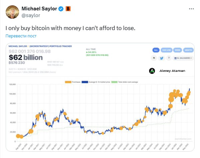This screenshot has height=158, width=200.
Task: Click the Перевести пост translate link
Action: click(21, 36)
